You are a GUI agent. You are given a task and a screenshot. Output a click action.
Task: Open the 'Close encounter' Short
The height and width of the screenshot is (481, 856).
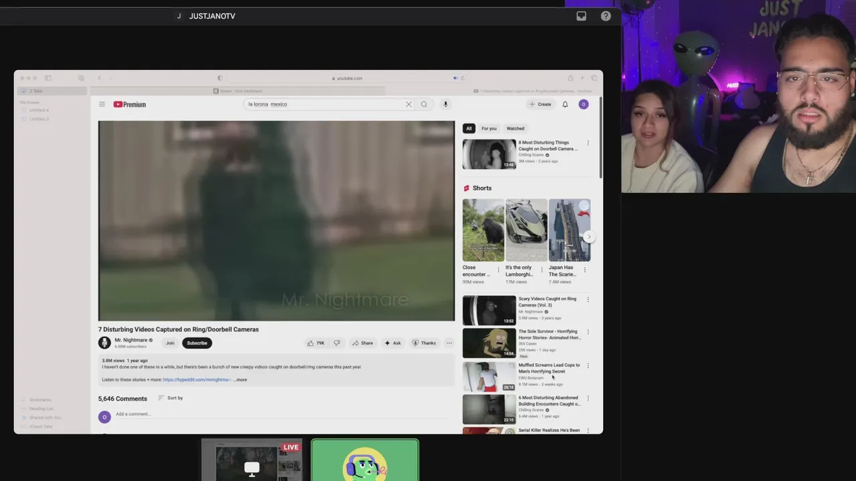pos(484,230)
